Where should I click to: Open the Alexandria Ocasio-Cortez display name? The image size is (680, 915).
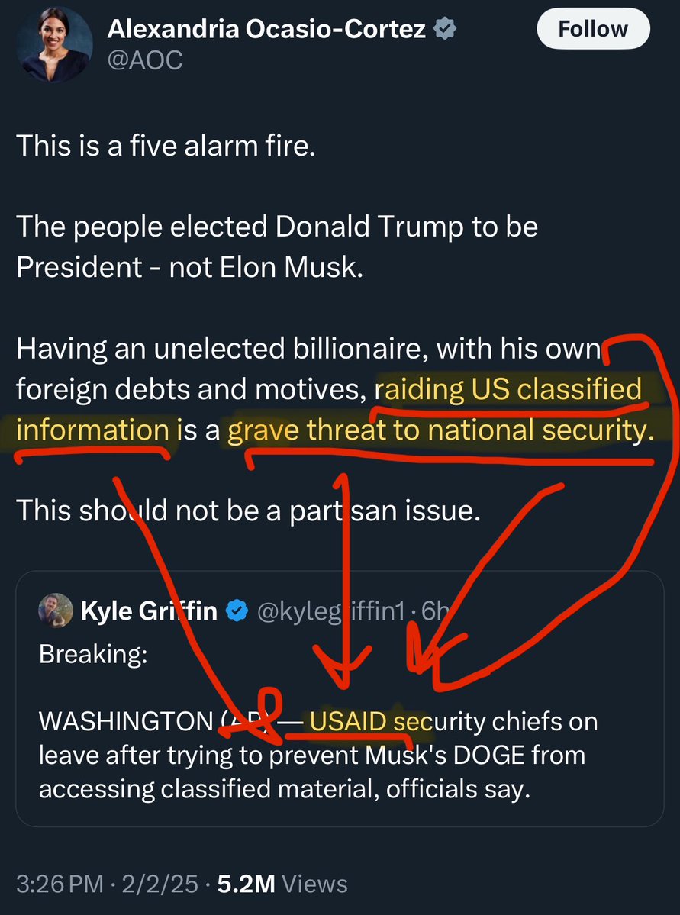(x=268, y=30)
